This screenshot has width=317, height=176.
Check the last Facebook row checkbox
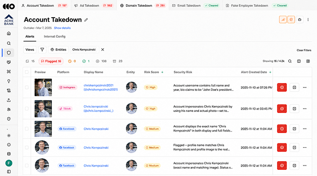(x=27, y=165)
